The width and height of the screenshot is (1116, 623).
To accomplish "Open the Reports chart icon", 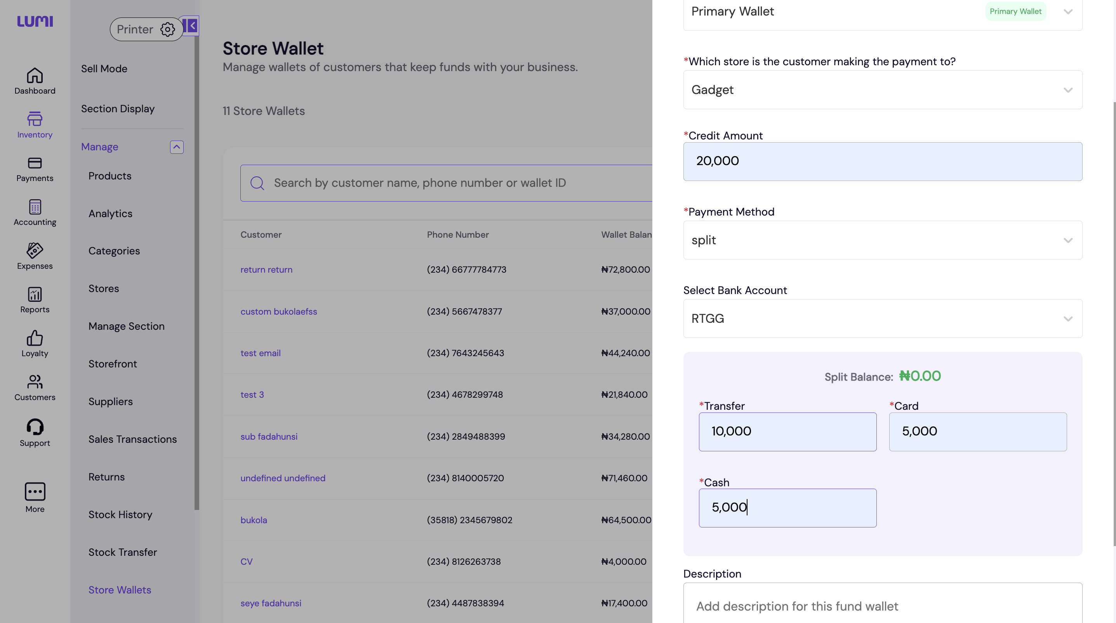I will pyautogui.click(x=35, y=294).
